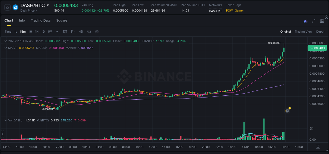The height and width of the screenshot is (154, 329).
Task: Click the DASH coin logo
Action: click(x=16, y=7)
